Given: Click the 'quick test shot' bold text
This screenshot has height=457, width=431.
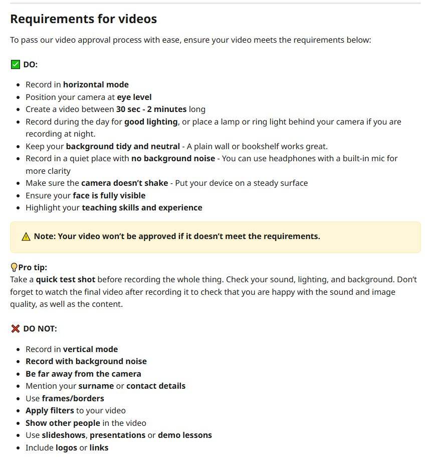Looking at the screenshot, I should click(x=66, y=280).
